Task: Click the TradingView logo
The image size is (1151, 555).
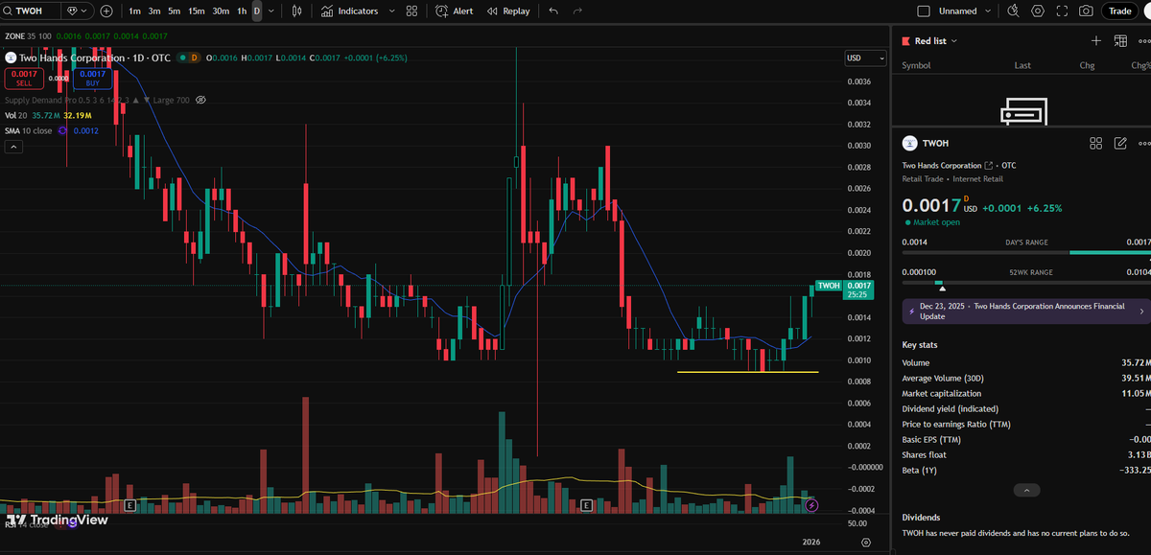Action: click(58, 520)
